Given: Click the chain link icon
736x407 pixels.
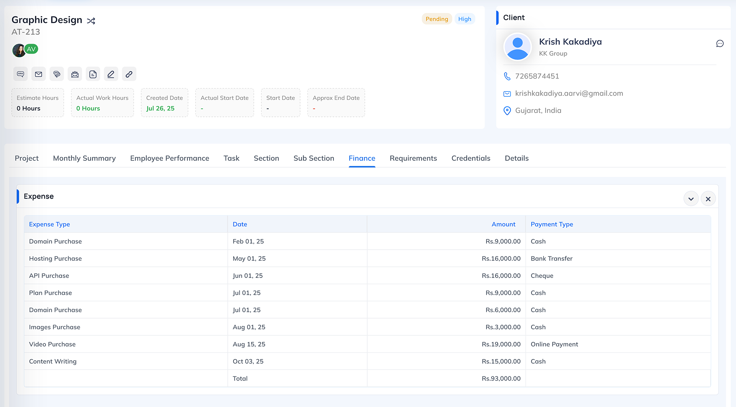Looking at the screenshot, I should click(x=129, y=74).
